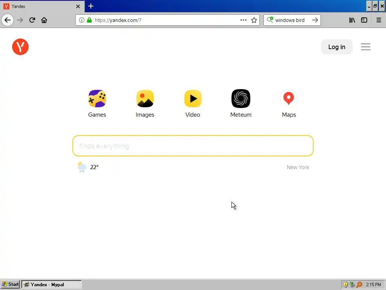Image resolution: width=386 pixels, height=290 pixels.
Task: Click the browser forward arrow
Action: 20,20
